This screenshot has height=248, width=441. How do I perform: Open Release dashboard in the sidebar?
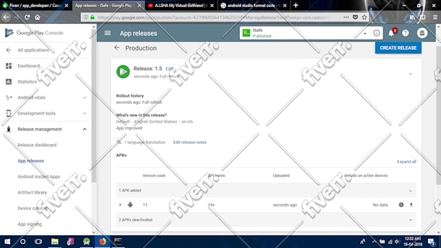(37, 145)
